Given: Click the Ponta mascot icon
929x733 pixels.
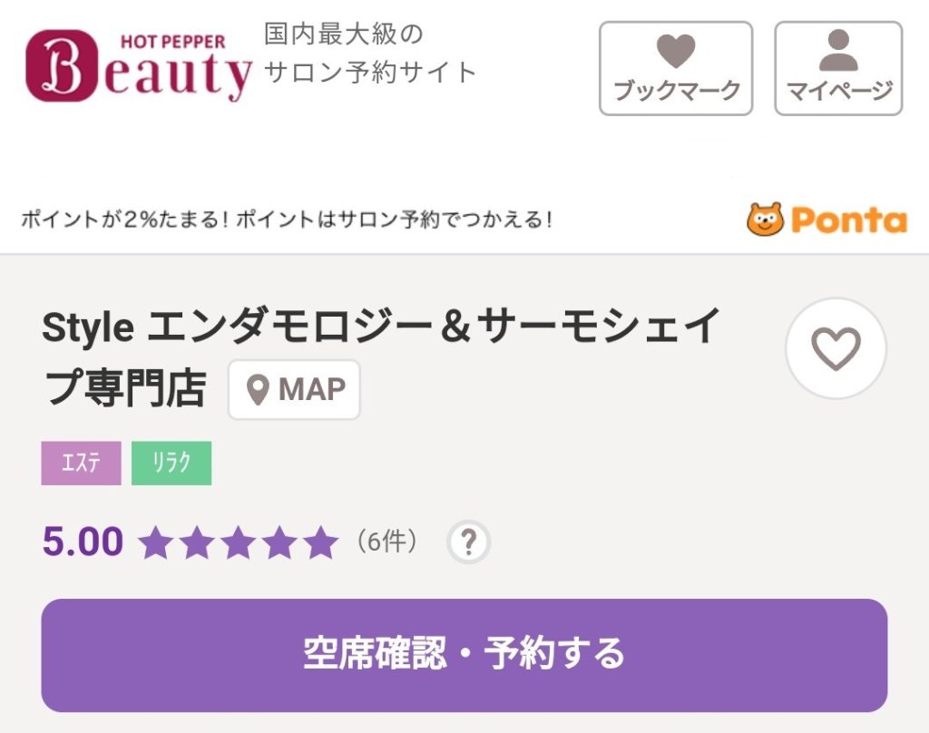Looking at the screenshot, I should pos(765,220).
